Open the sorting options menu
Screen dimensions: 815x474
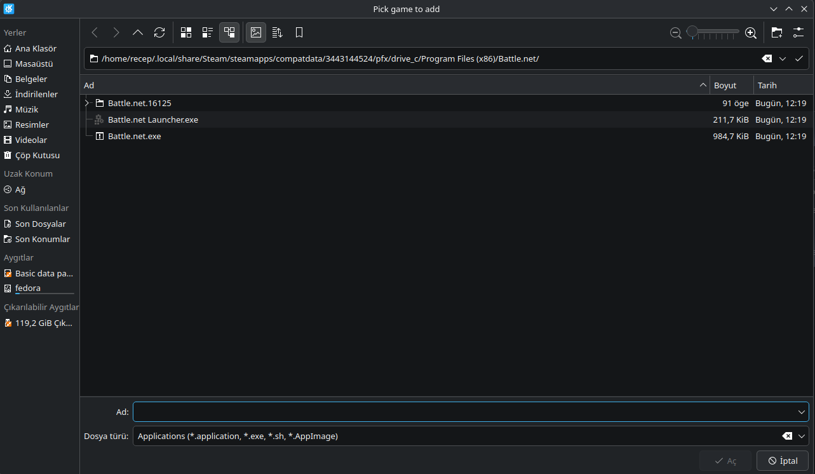[x=278, y=32]
